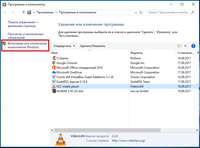Click the WinRAR books icon

click(54, 91)
